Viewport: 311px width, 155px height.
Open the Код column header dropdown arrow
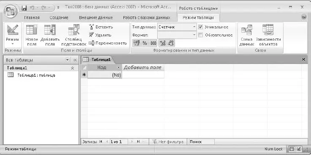coord(119,68)
